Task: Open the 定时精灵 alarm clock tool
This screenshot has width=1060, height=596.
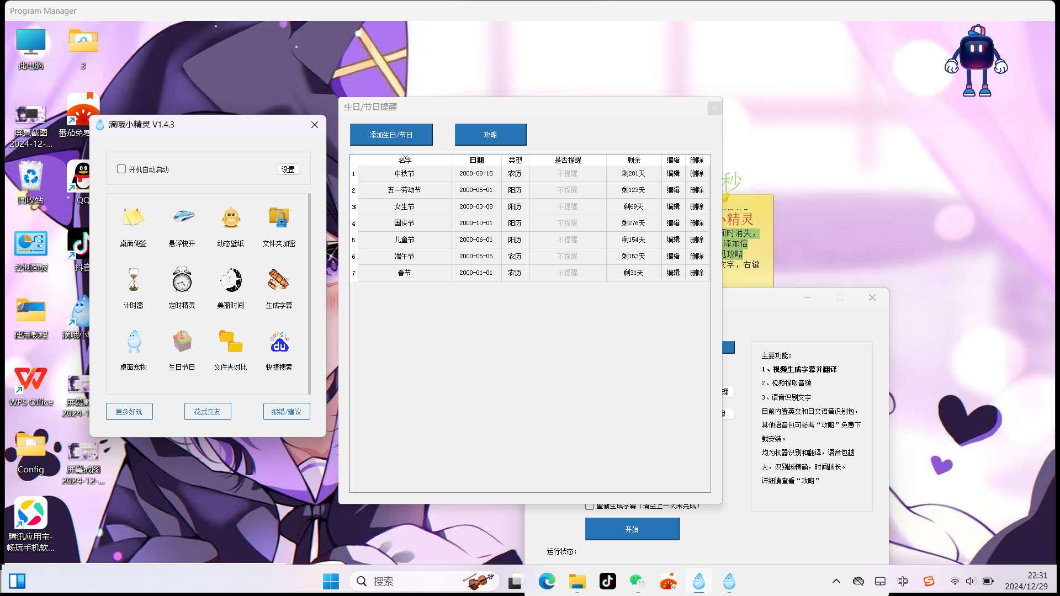Action: [182, 288]
